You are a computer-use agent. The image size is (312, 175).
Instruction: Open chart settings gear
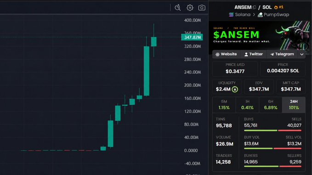[x=190, y=7]
